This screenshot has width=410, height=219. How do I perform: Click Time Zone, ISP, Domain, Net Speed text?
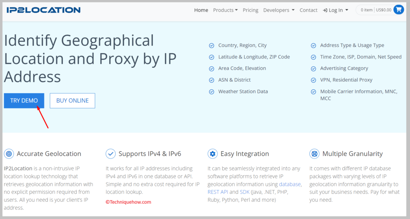tap(361, 57)
